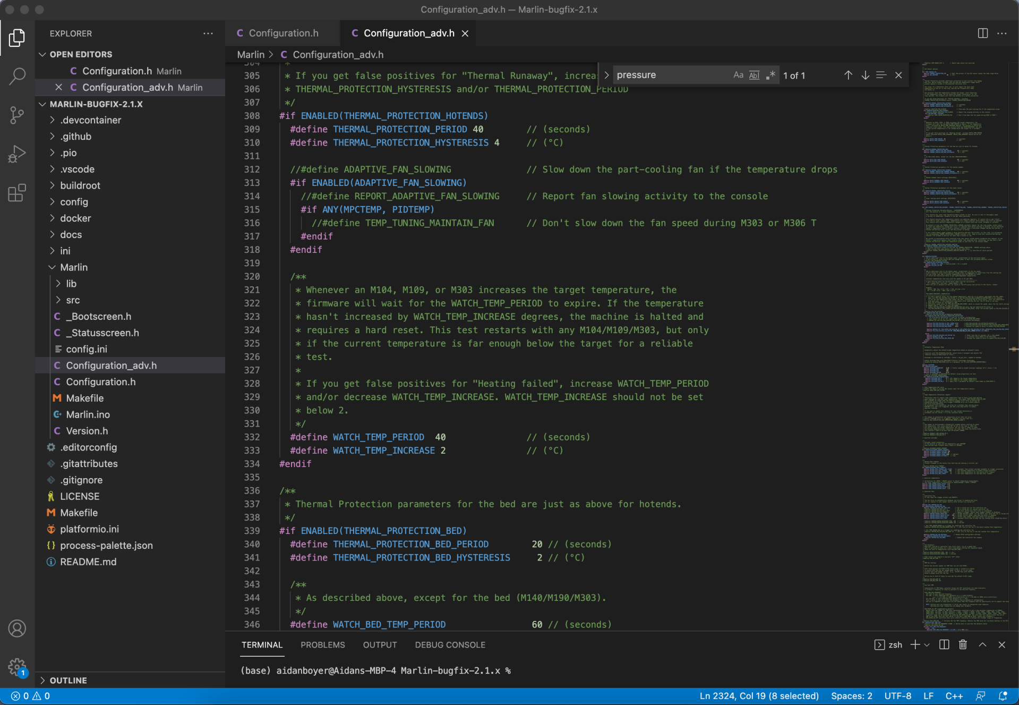Go to next match arrow in find

tap(865, 75)
